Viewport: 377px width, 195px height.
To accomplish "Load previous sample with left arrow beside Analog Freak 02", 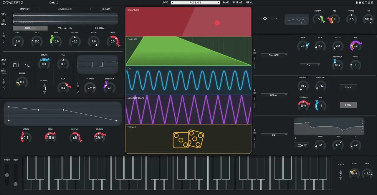I will click(39, 9).
